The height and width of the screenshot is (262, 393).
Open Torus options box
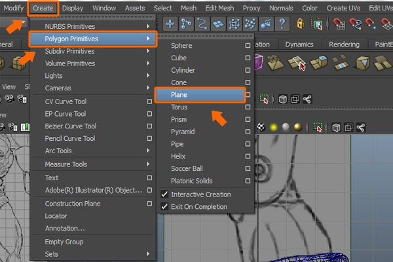(x=248, y=107)
